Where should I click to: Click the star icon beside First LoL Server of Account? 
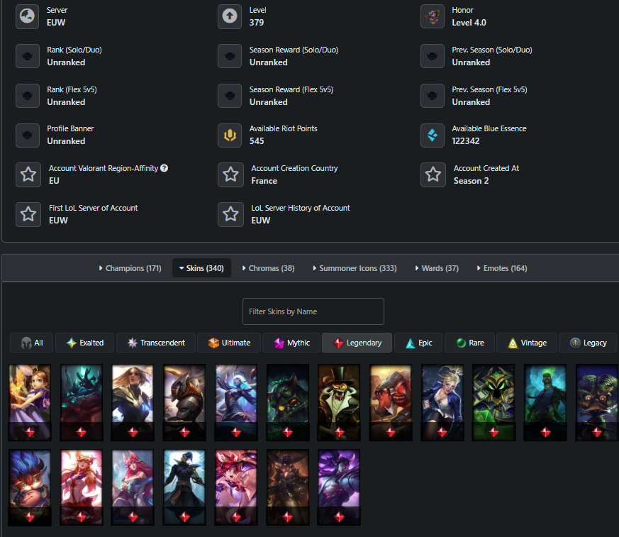(28, 214)
